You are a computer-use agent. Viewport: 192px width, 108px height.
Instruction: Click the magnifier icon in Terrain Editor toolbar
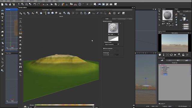(37, 13)
